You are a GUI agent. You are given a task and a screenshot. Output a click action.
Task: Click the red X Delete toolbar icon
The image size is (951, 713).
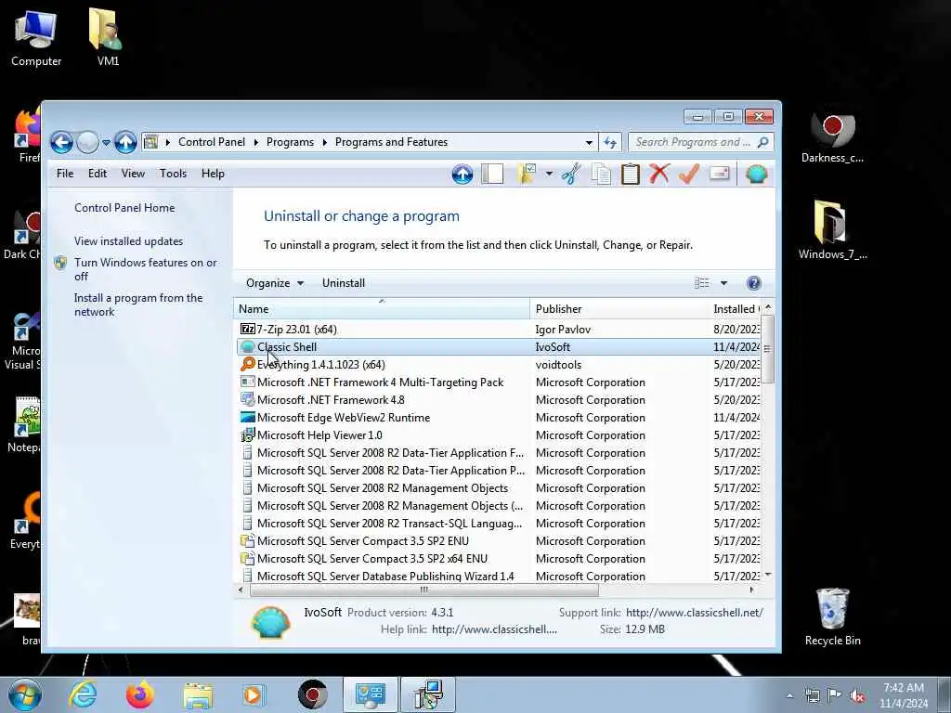click(659, 174)
